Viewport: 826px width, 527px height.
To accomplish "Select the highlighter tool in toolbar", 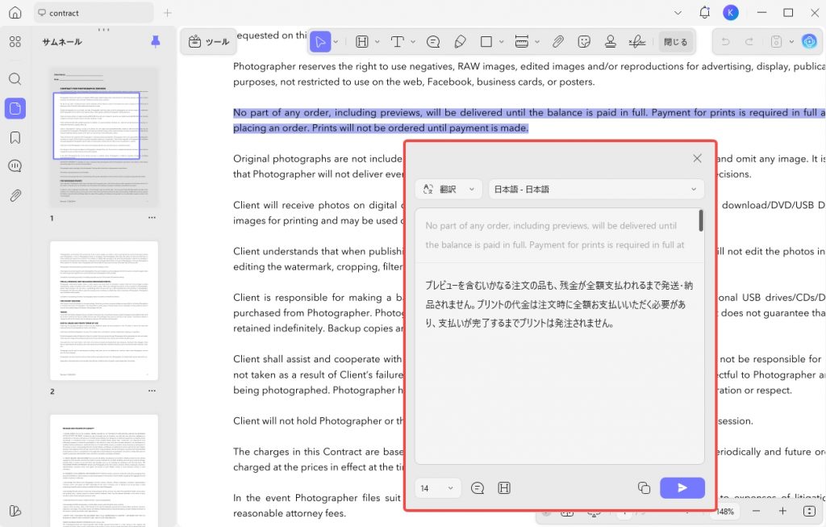I will point(362,42).
